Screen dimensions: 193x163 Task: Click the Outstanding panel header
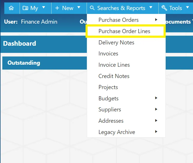click(45, 63)
